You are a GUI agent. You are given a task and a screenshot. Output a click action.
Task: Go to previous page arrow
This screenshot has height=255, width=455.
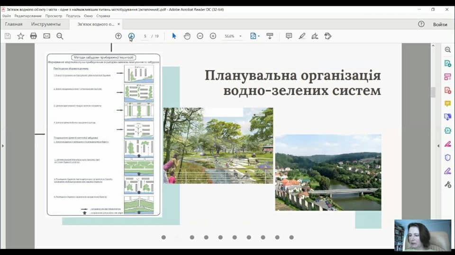point(118,36)
